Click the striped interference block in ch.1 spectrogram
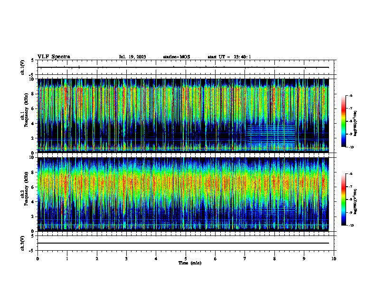Image resolution: width=376 pixels, height=290 pixels. pyautogui.click(x=270, y=137)
